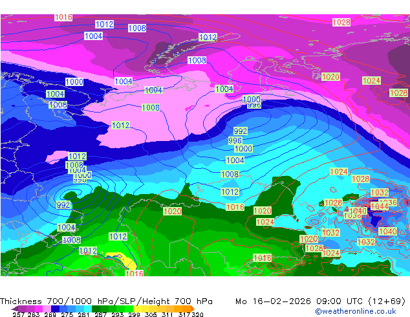This screenshot has height=317, width=410.
Task: Pick the brightest lime green legend swatch
Action: coord(129,309)
